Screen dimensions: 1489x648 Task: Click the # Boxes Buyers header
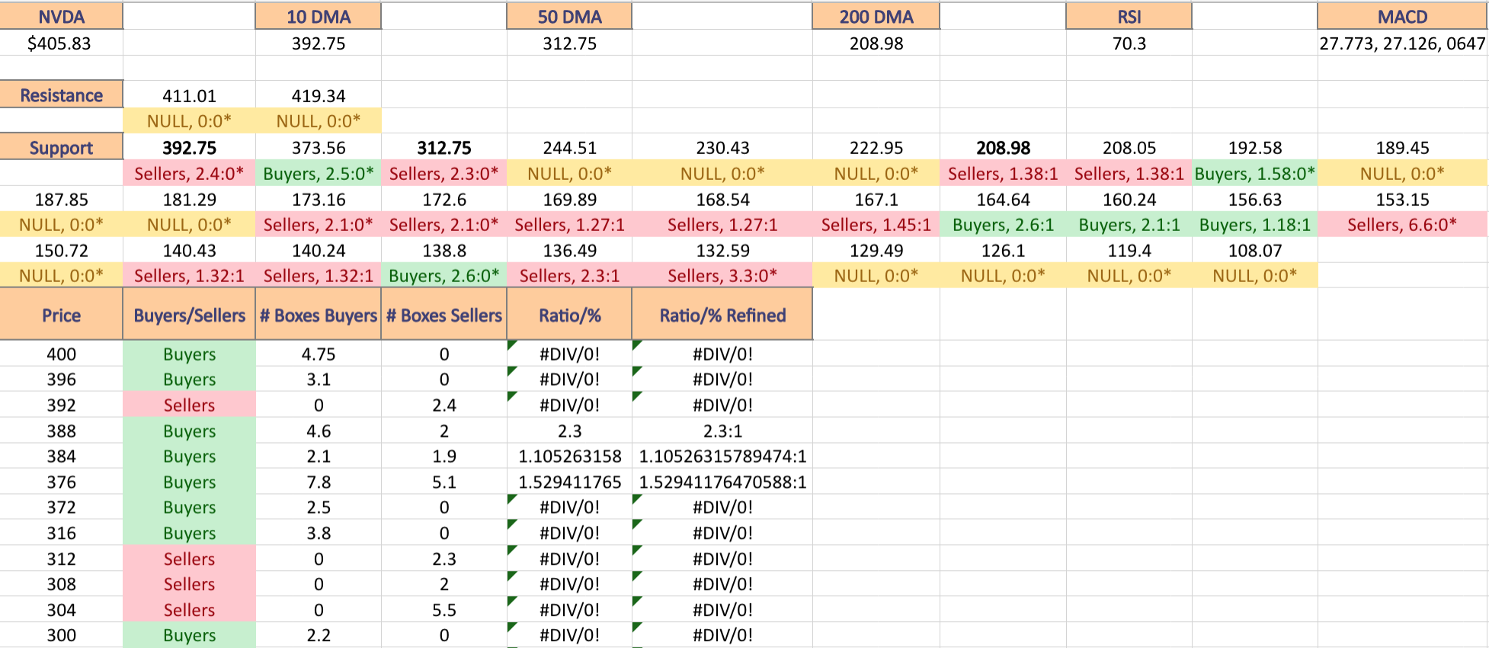(x=319, y=314)
